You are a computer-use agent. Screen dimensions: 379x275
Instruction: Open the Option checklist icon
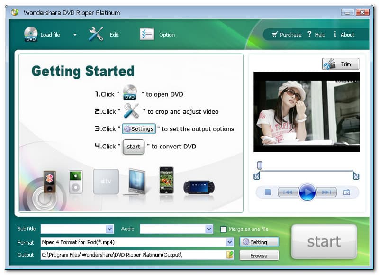click(x=147, y=34)
